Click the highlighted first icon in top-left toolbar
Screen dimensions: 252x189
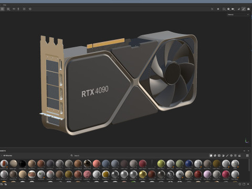(2, 9)
